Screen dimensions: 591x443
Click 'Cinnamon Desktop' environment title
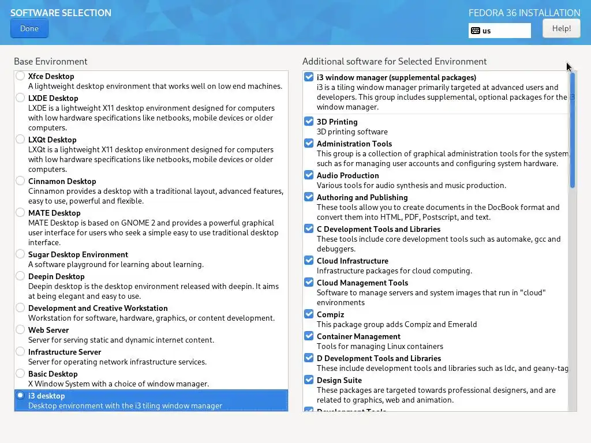click(62, 181)
